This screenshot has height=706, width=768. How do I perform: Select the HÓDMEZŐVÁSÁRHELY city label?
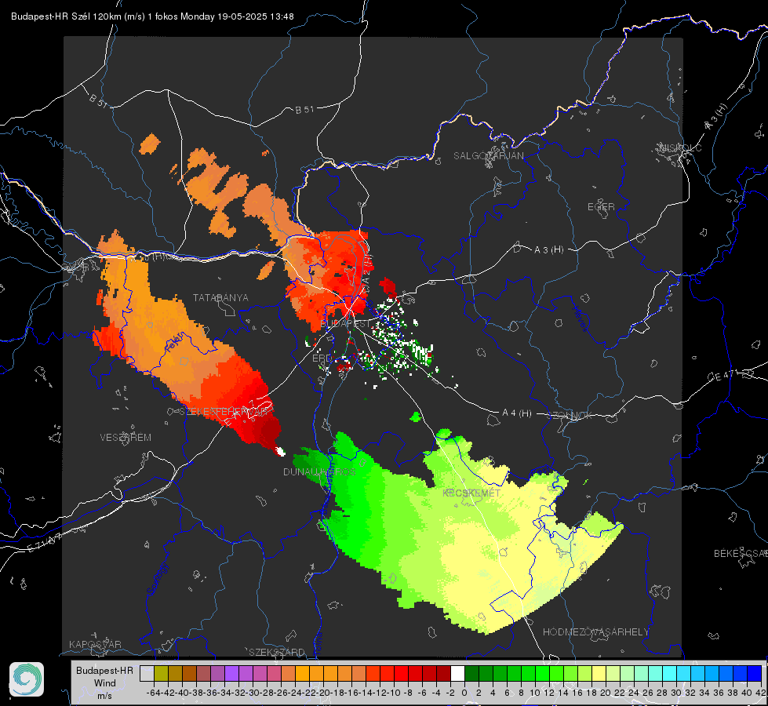[x=595, y=632]
